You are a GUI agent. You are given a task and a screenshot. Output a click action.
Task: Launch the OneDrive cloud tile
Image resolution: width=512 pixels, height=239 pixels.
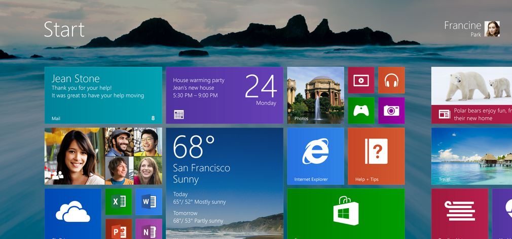(72, 213)
